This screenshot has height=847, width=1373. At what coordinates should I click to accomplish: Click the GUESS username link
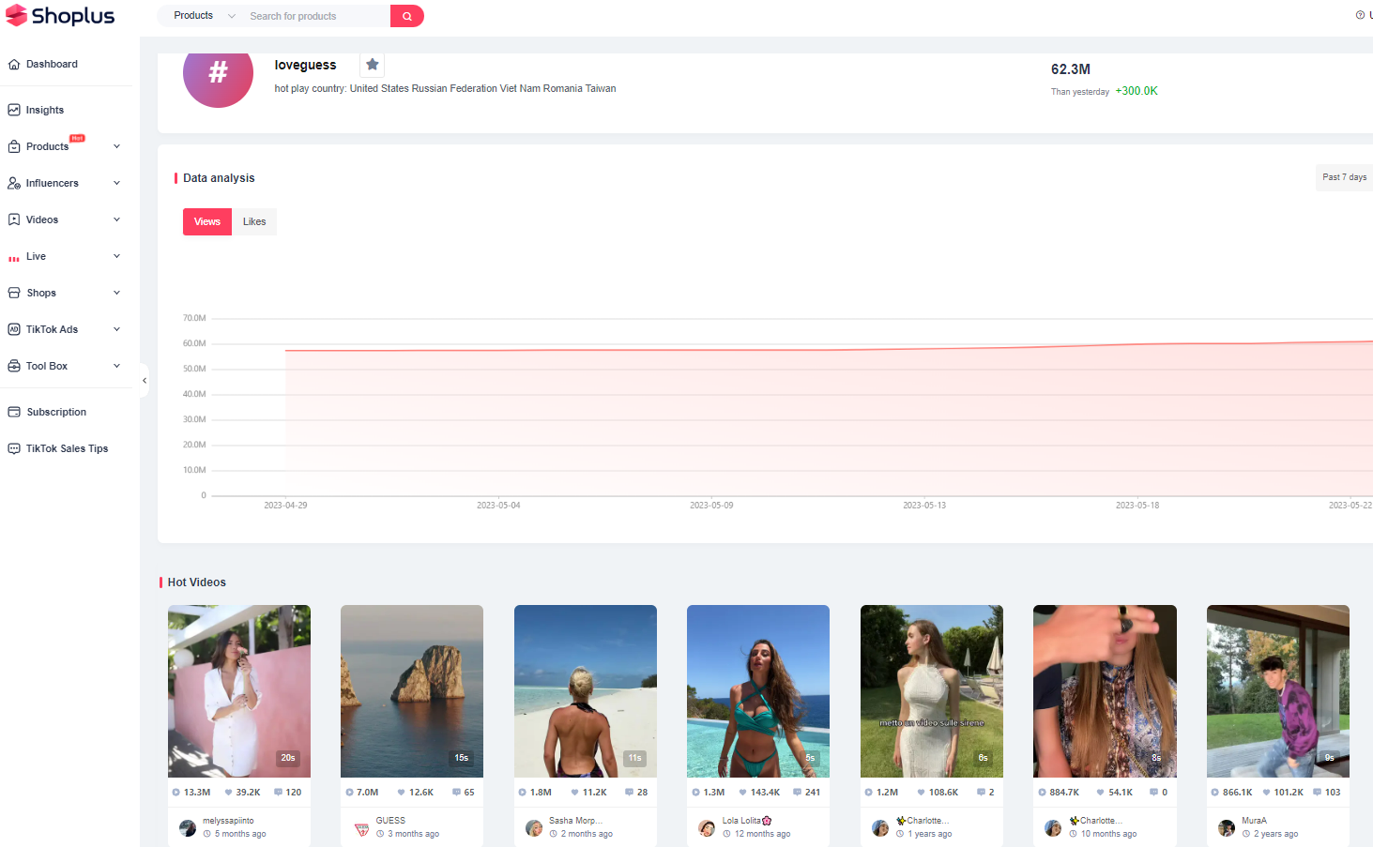(390, 821)
